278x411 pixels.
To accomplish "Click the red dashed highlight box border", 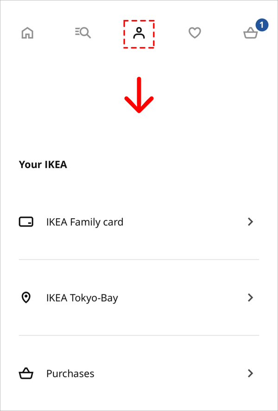I will tap(139, 21).
